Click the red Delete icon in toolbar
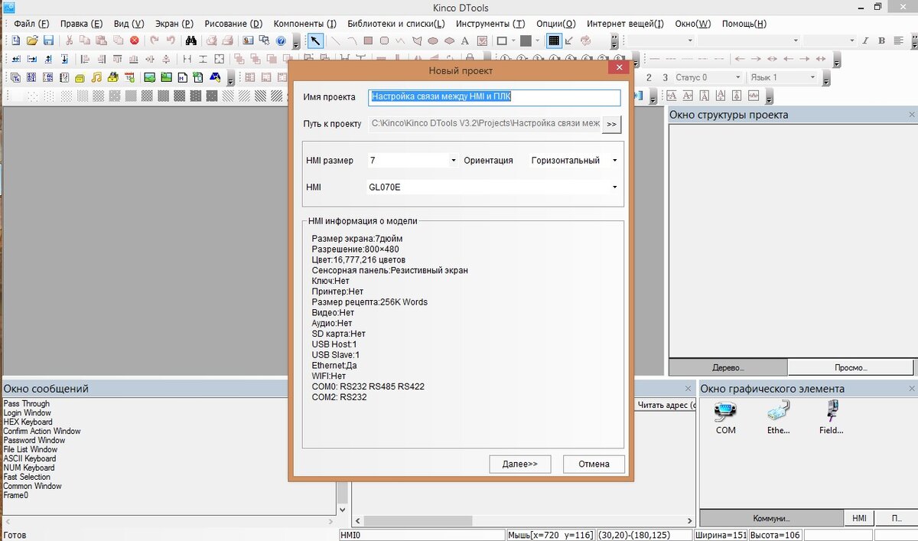The image size is (918, 541). 135,41
